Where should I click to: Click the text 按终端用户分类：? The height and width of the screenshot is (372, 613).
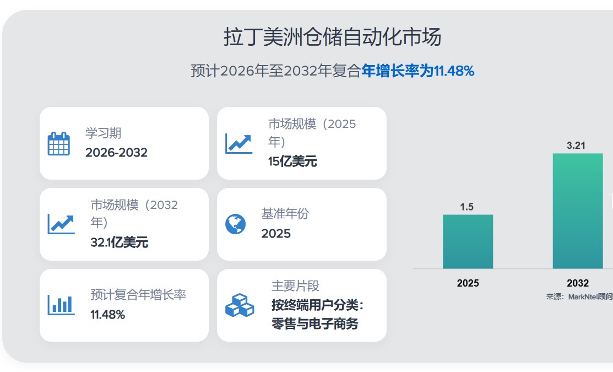pyautogui.click(x=317, y=305)
